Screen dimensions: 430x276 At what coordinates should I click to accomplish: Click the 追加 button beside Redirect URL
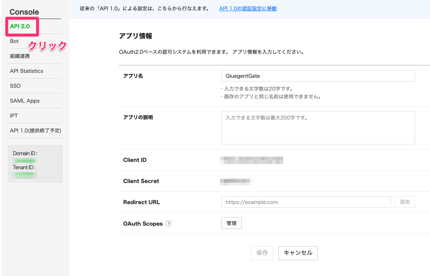pyautogui.click(x=404, y=202)
